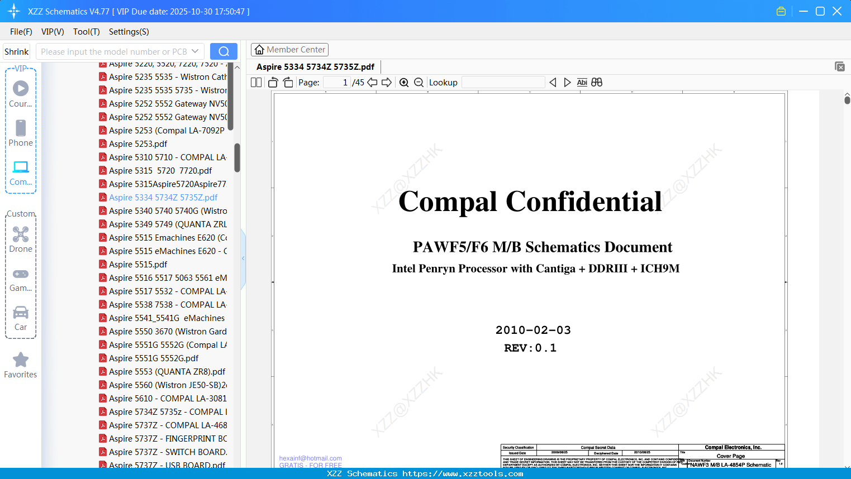
Task: Open Aspire 5553 (QUANTA ZR8).pdf
Action: (163, 372)
